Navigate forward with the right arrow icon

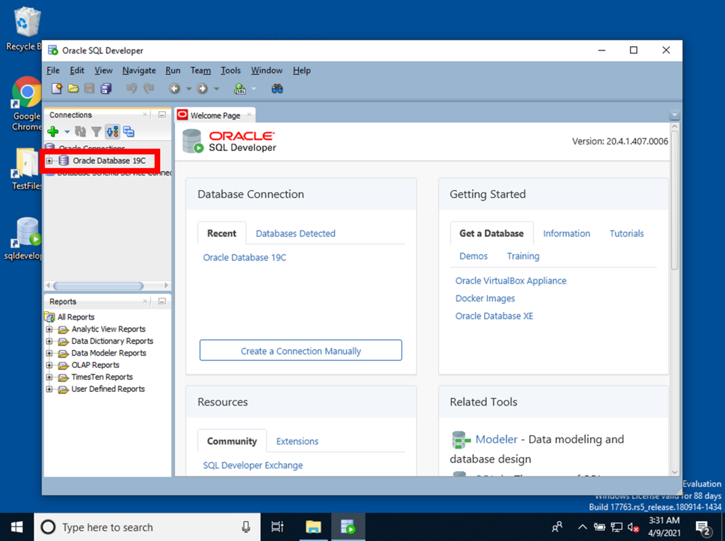tap(202, 89)
